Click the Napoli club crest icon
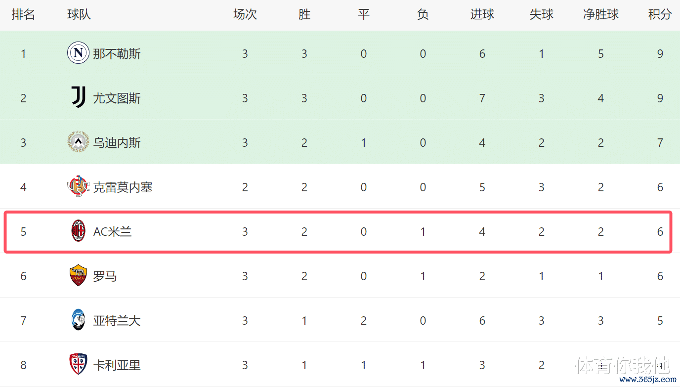This screenshot has height=387, width=680. [x=78, y=53]
